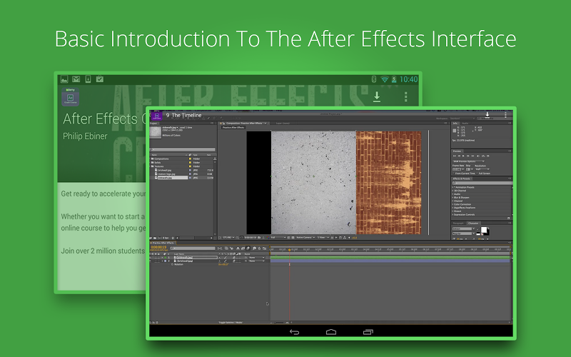Open overflow menu in The Timeline video header

tap(505, 115)
